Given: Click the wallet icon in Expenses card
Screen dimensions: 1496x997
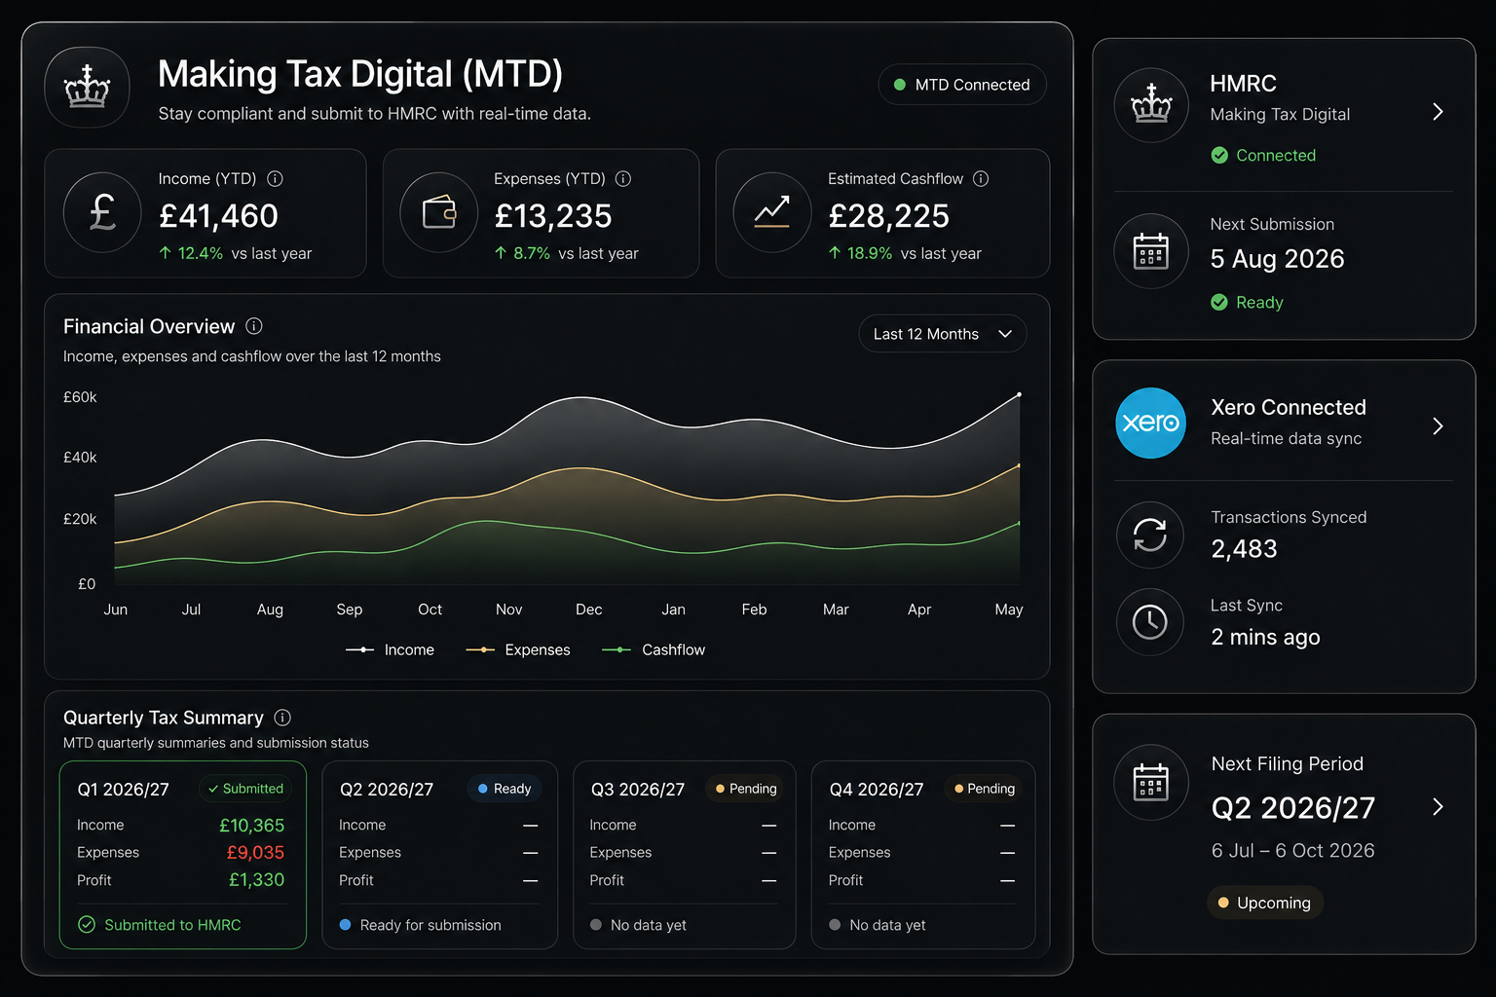Looking at the screenshot, I should coord(439,212).
